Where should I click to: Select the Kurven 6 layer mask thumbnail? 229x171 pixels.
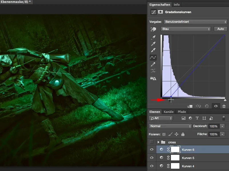pos(175,149)
